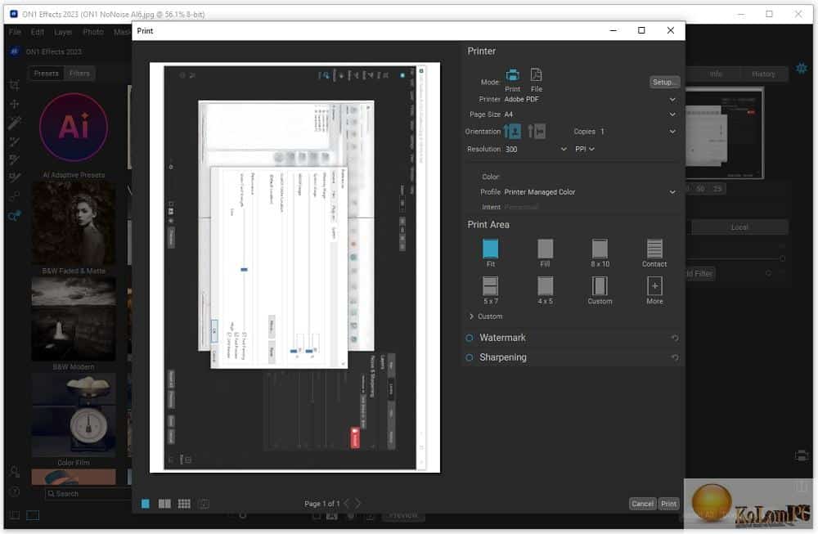Reset the Watermark settings
The image size is (818, 534).
(x=675, y=338)
